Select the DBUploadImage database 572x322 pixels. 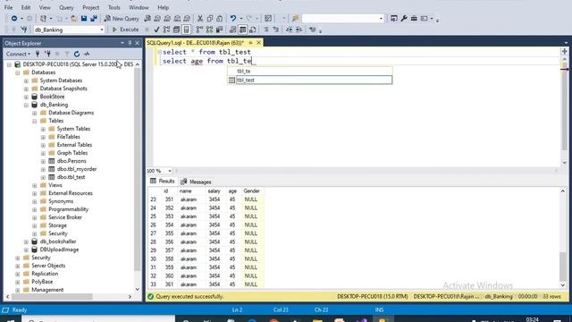[x=59, y=250]
